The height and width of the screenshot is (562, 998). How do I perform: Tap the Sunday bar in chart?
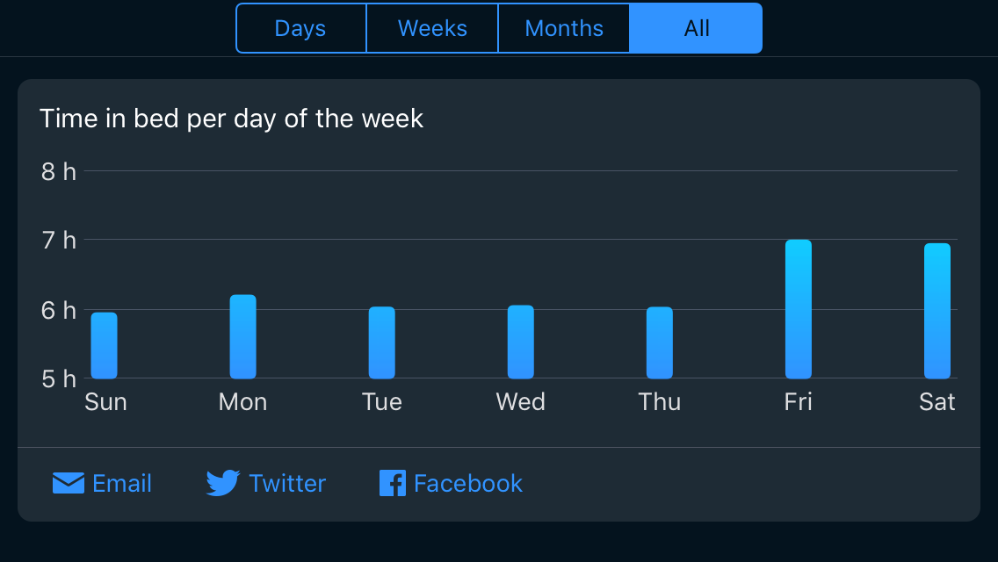click(x=104, y=346)
